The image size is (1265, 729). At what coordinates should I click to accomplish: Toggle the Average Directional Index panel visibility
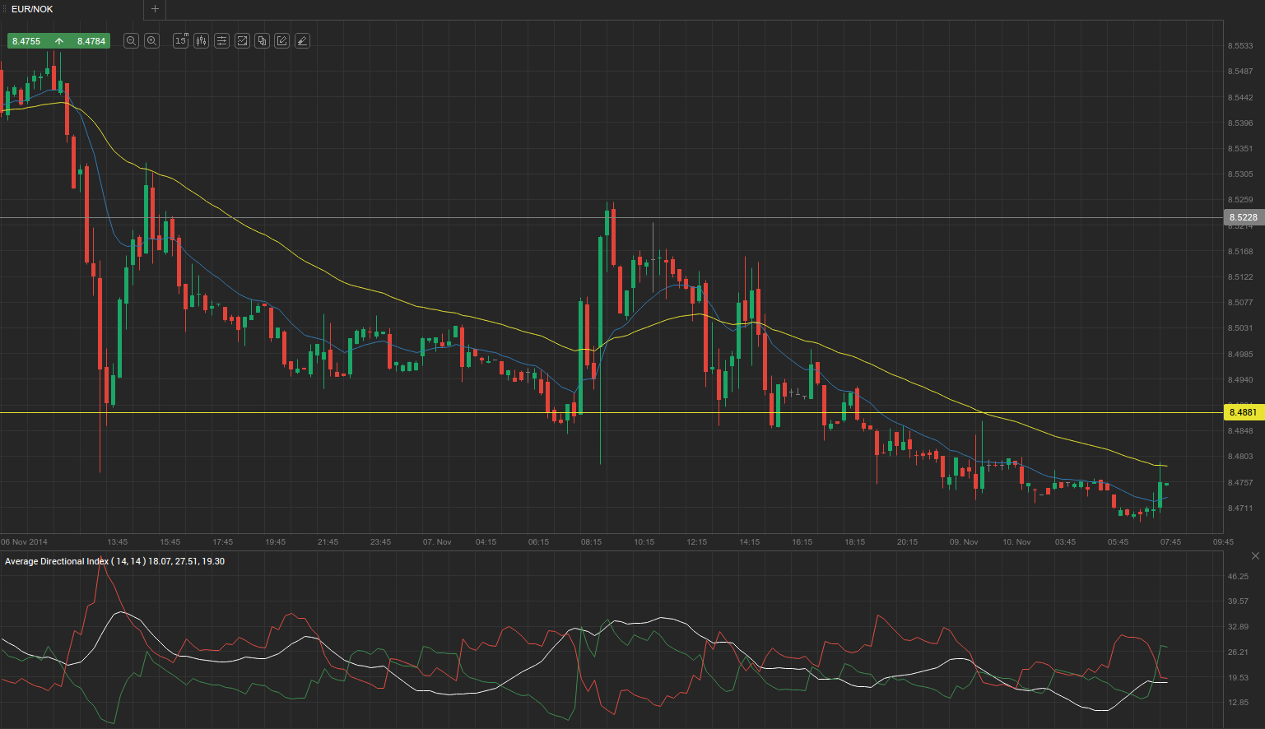coord(1254,555)
